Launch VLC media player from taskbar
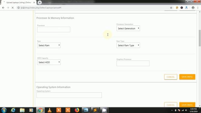 (50, 110)
